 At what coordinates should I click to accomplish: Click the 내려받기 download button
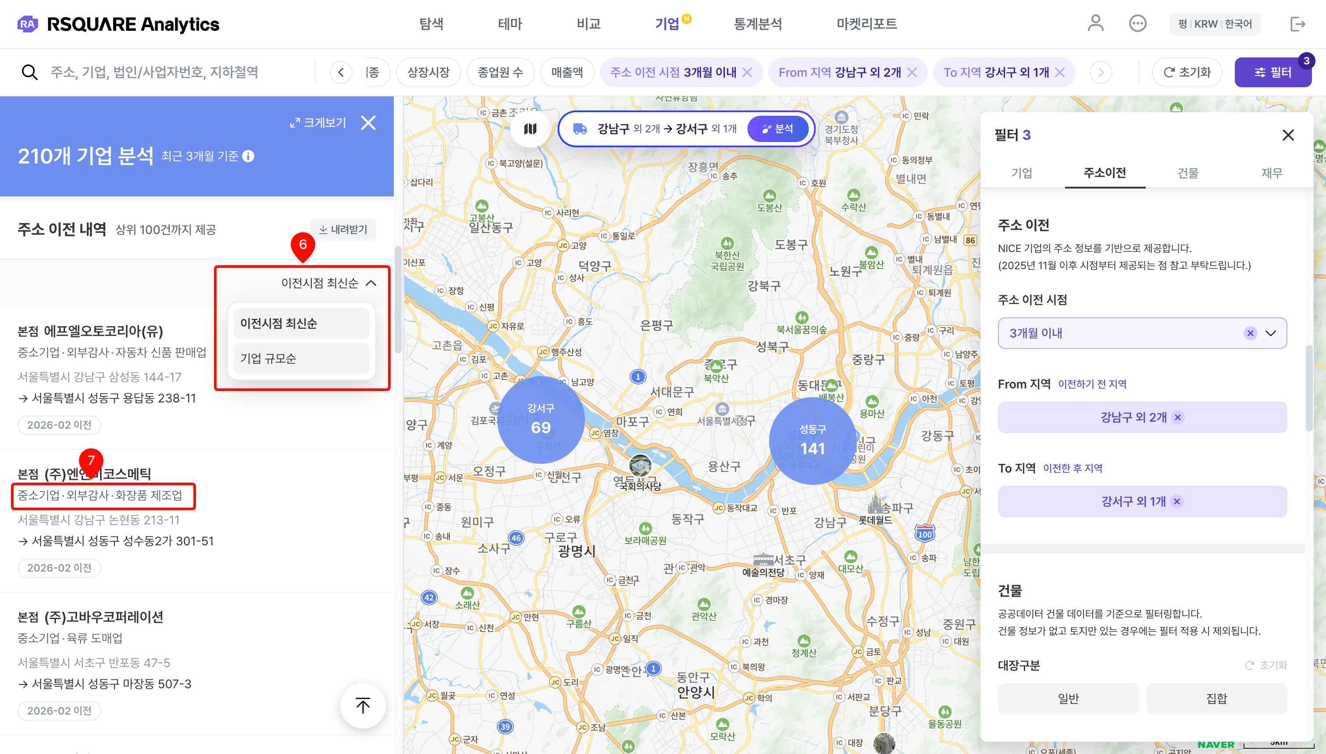[343, 229]
